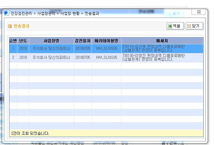Click the Excel export icon
The height and width of the screenshot is (145, 214).
(x=170, y=26)
